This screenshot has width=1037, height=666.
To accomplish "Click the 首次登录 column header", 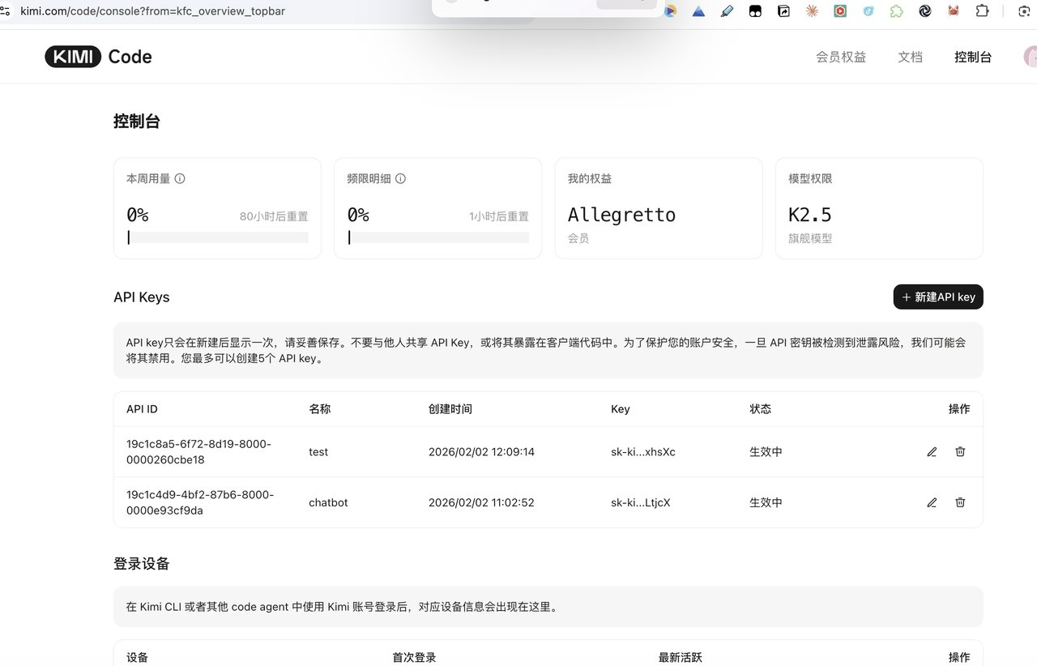I will (x=414, y=657).
